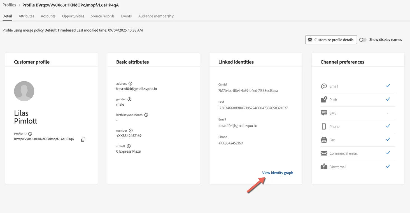
Task: Click info icon beside address attribute
Action: (x=131, y=84)
